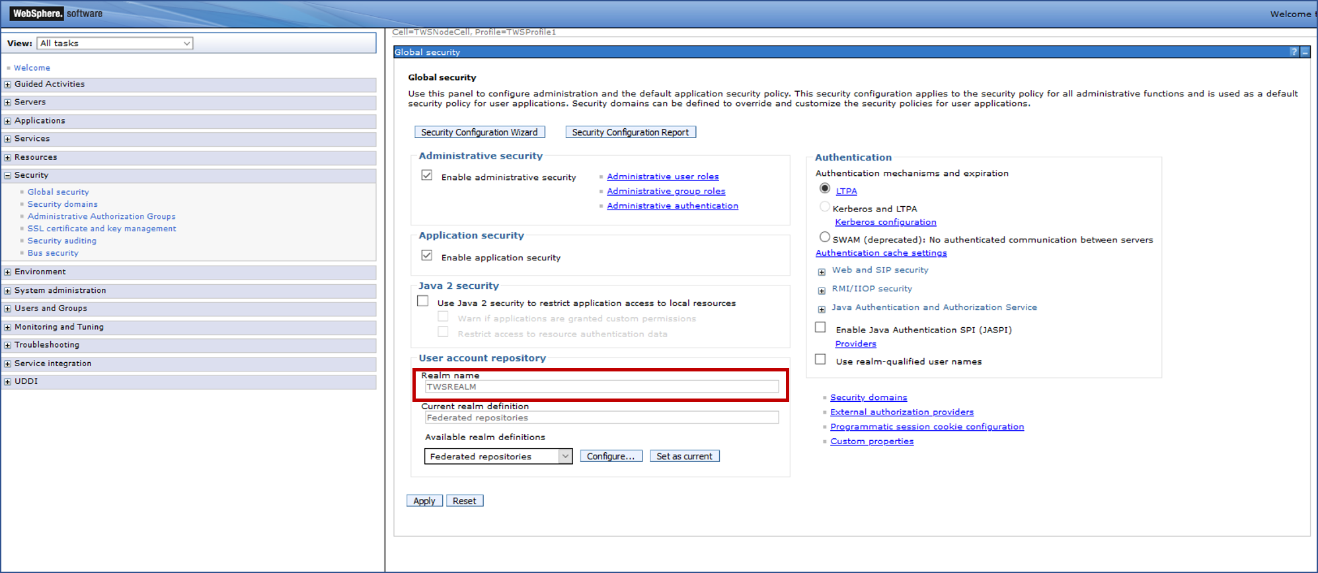Click the Configure... button
This screenshot has height=573, width=1318.
pos(611,456)
